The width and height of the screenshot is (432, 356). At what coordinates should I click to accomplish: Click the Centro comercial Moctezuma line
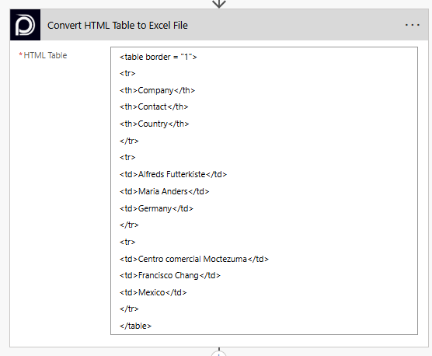tap(194, 259)
